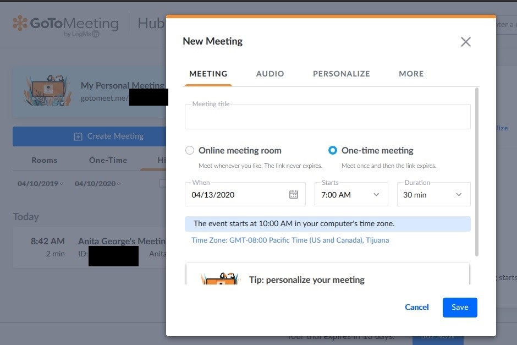Open the Pacific Time zone link
Viewport: 517px width, 345px height.
tap(290, 240)
